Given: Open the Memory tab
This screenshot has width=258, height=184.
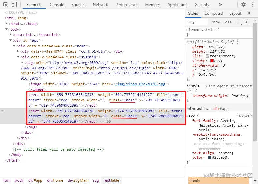Looking at the screenshot, I should 153,5.
